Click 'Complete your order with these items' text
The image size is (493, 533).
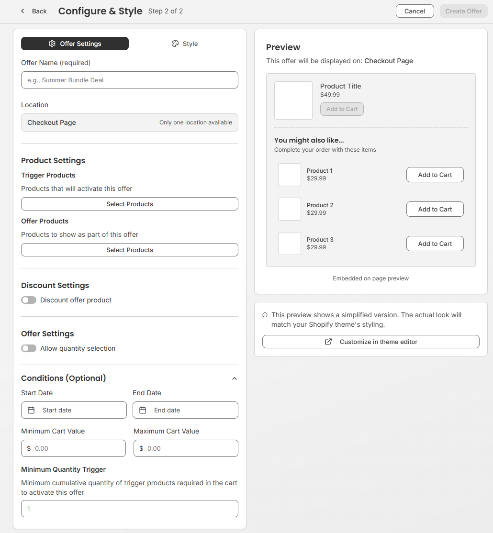[325, 150]
